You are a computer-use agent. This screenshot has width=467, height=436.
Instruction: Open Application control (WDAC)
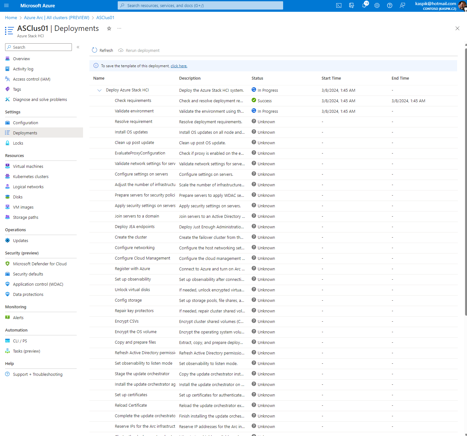click(x=38, y=284)
